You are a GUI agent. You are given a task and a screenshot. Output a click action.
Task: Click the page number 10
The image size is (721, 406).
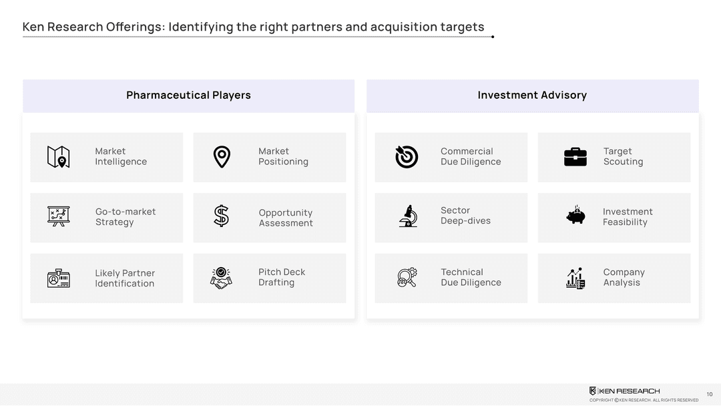click(709, 394)
